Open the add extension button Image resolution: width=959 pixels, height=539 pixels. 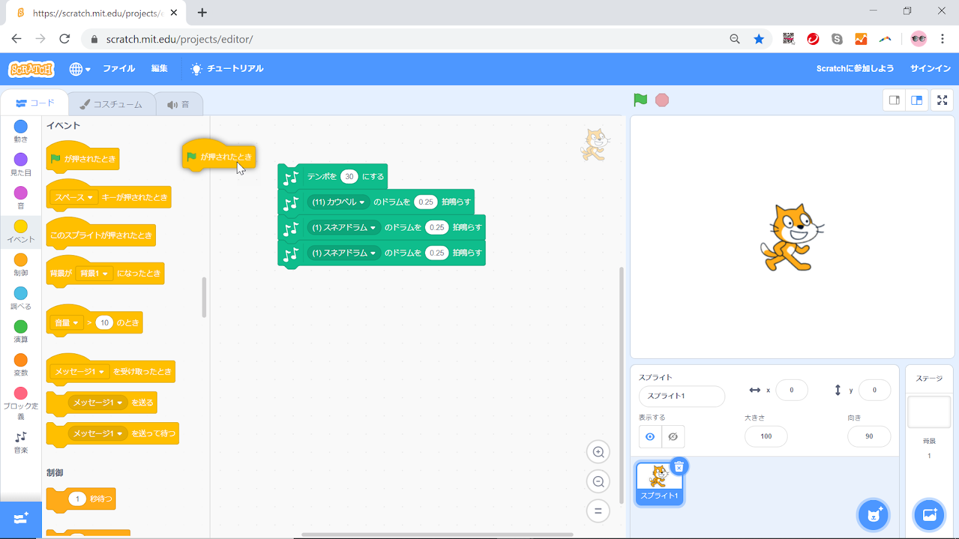pos(21,519)
